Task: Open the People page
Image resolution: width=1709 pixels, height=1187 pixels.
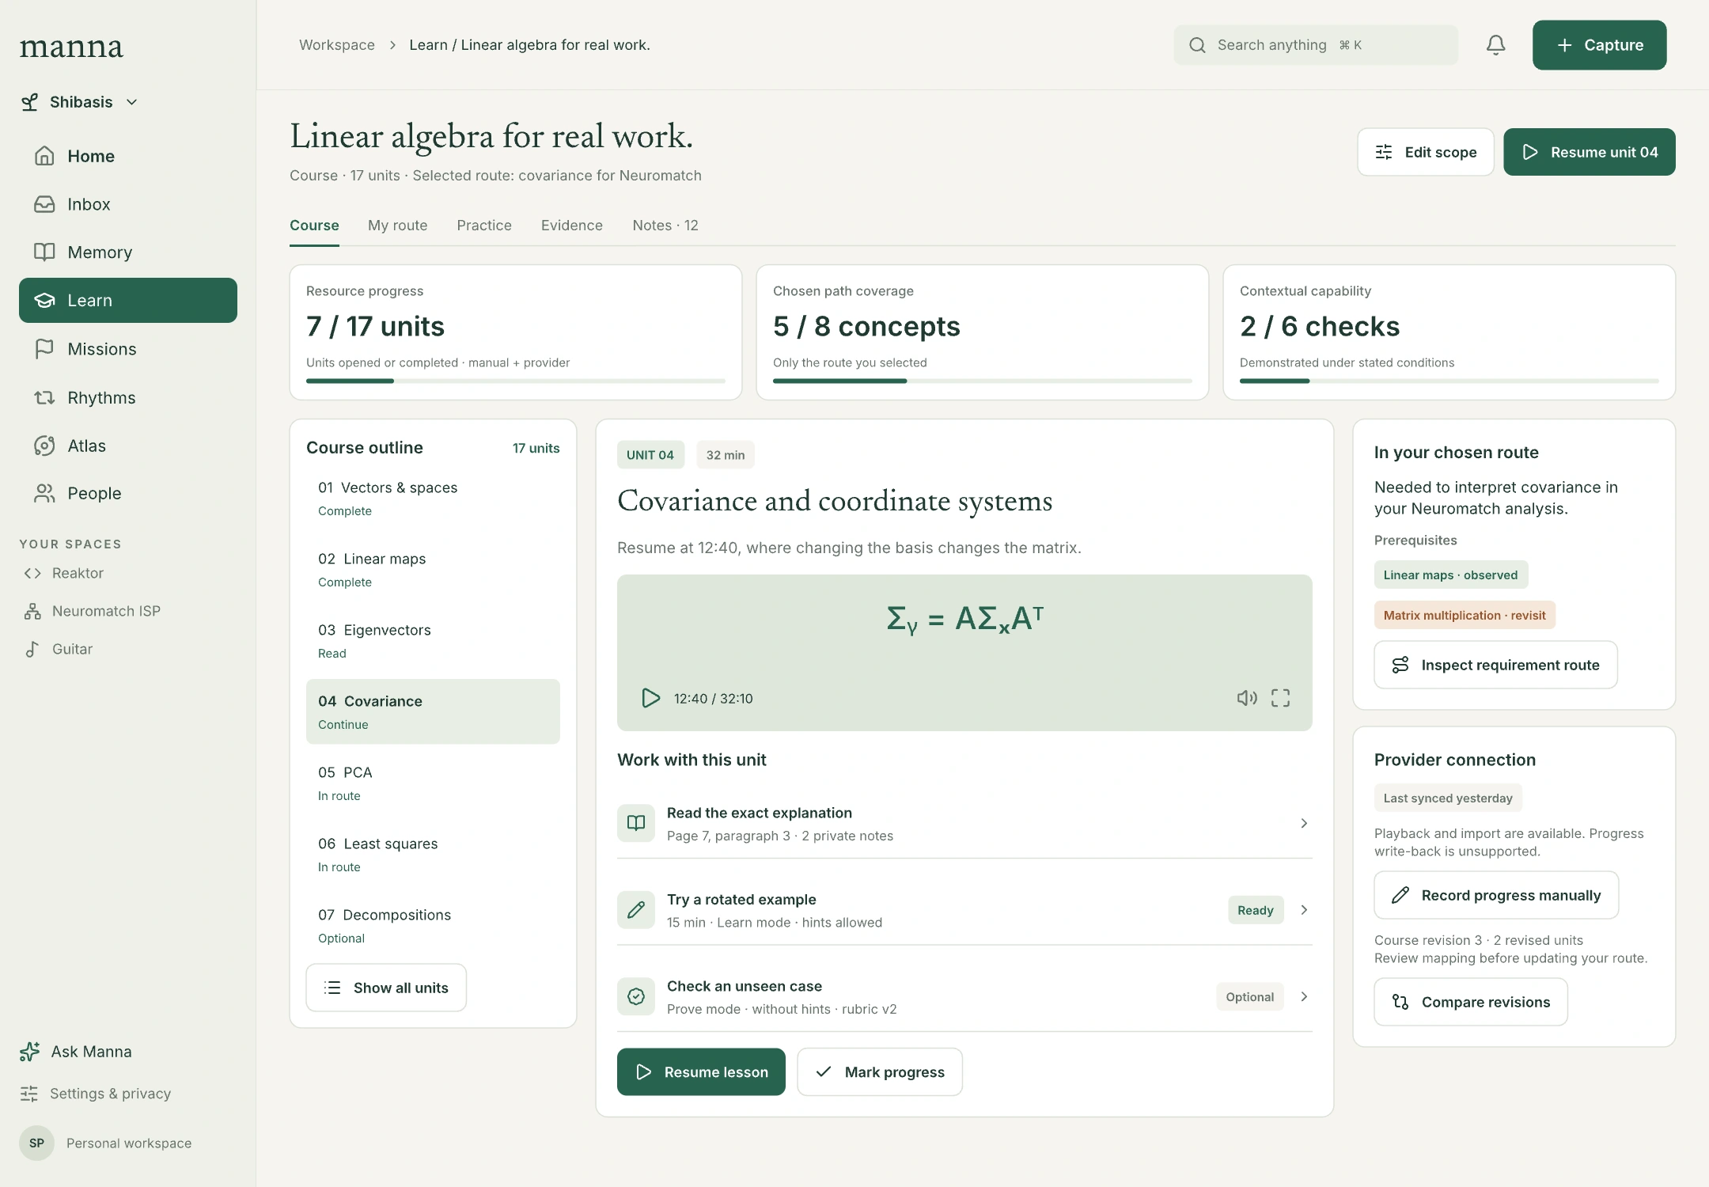Action: click(x=128, y=494)
